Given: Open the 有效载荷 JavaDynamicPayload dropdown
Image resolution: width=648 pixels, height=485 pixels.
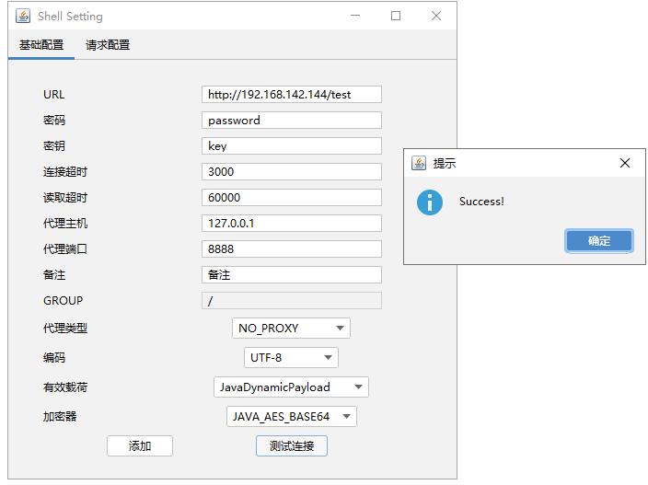Looking at the screenshot, I should point(291,387).
